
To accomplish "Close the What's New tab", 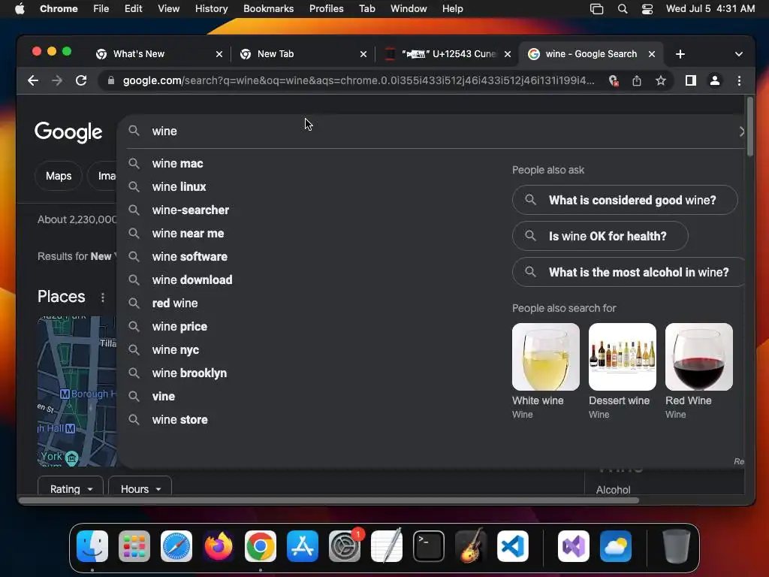I will coord(219,54).
